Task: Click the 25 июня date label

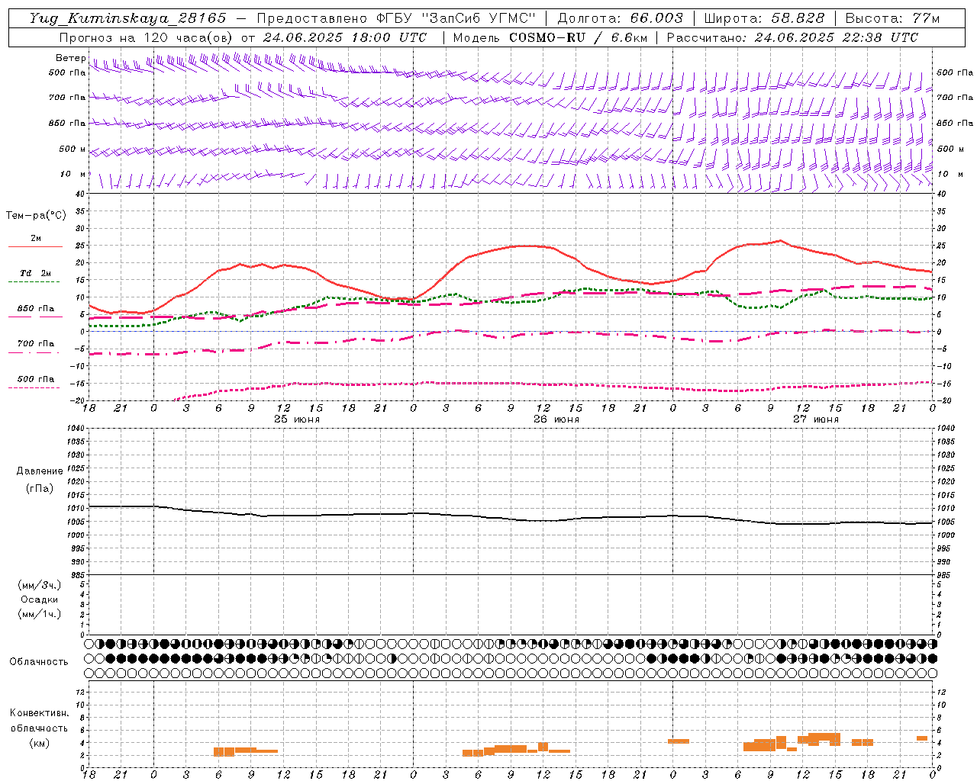Action: click(x=297, y=419)
